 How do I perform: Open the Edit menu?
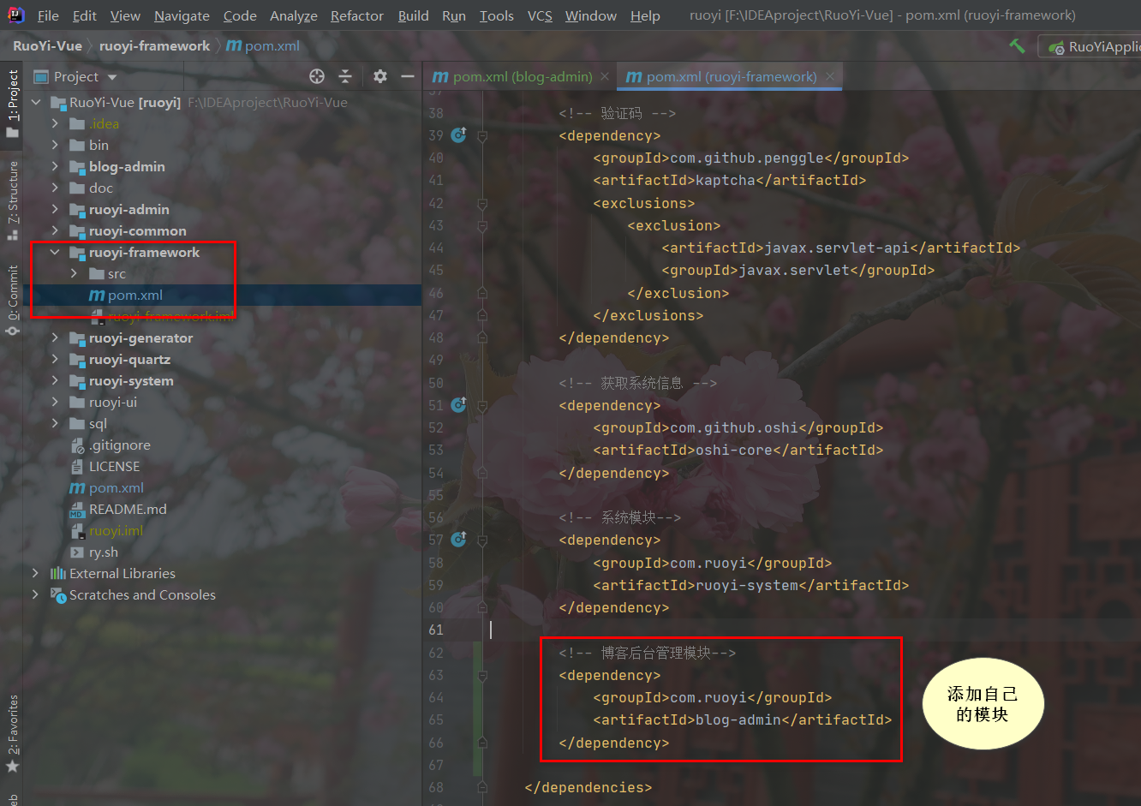[x=85, y=15]
